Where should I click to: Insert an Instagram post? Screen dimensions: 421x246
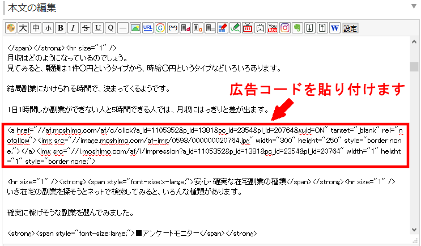click(285, 28)
